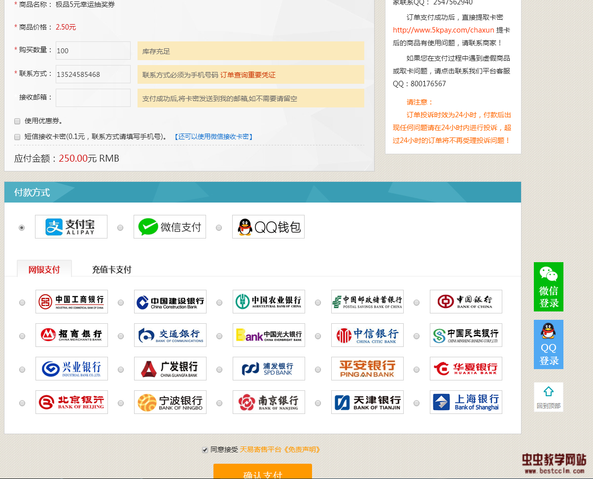The width and height of the screenshot is (593, 479).
Task: Open the 天易寄售平台《免责声明》 link
Action: click(280, 449)
